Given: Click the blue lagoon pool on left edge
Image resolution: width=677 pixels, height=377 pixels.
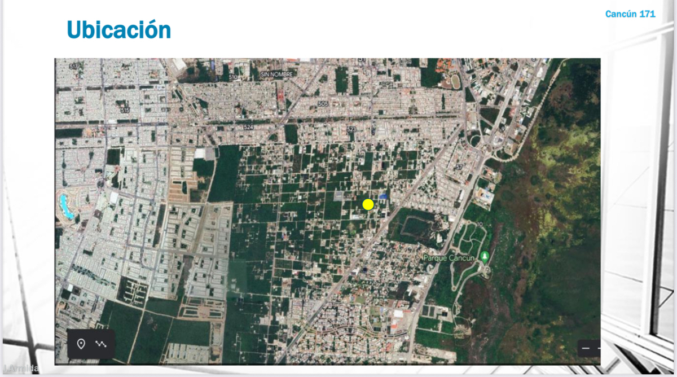Looking at the screenshot, I should coord(66,207).
